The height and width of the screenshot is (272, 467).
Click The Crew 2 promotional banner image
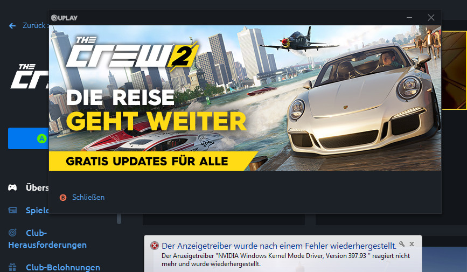(245, 98)
